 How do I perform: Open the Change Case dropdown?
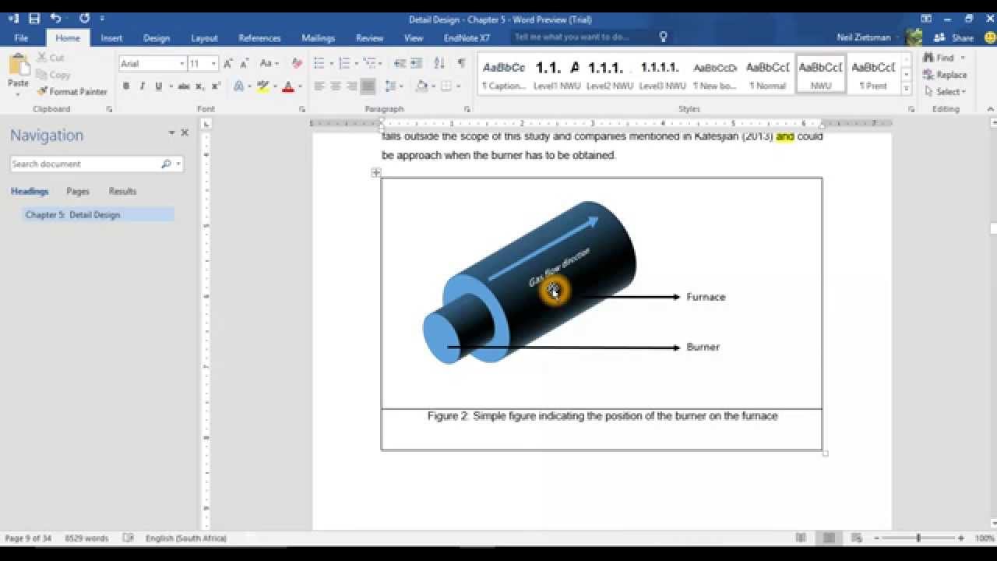[x=269, y=64]
